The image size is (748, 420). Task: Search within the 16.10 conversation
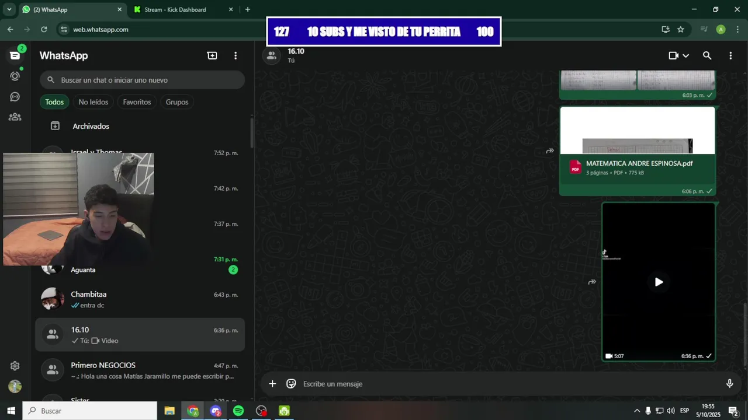pyautogui.click(x=707, y=55)
